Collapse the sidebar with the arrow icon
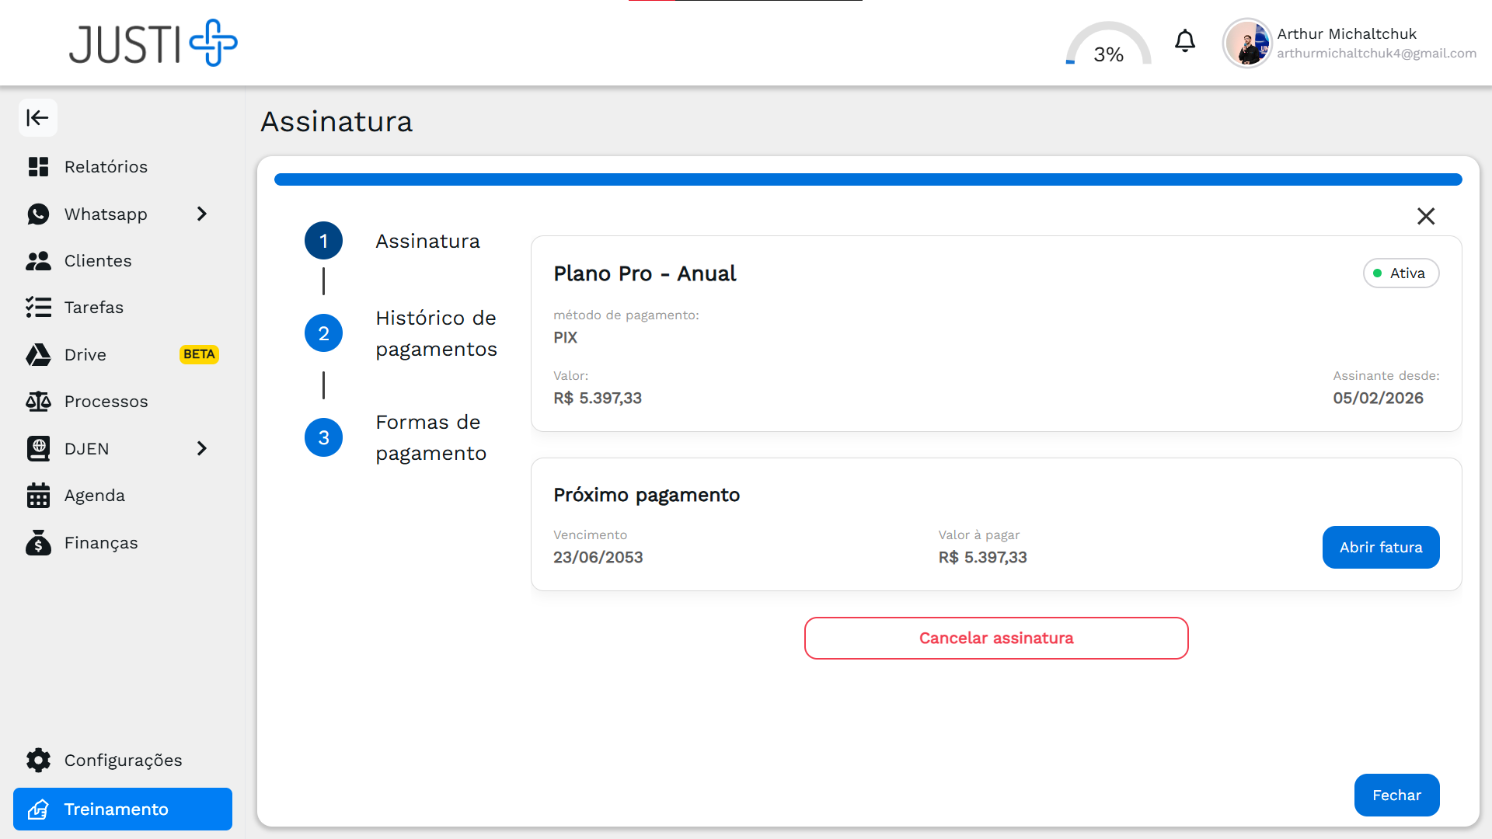1492x839 pixels. (38, 117)
